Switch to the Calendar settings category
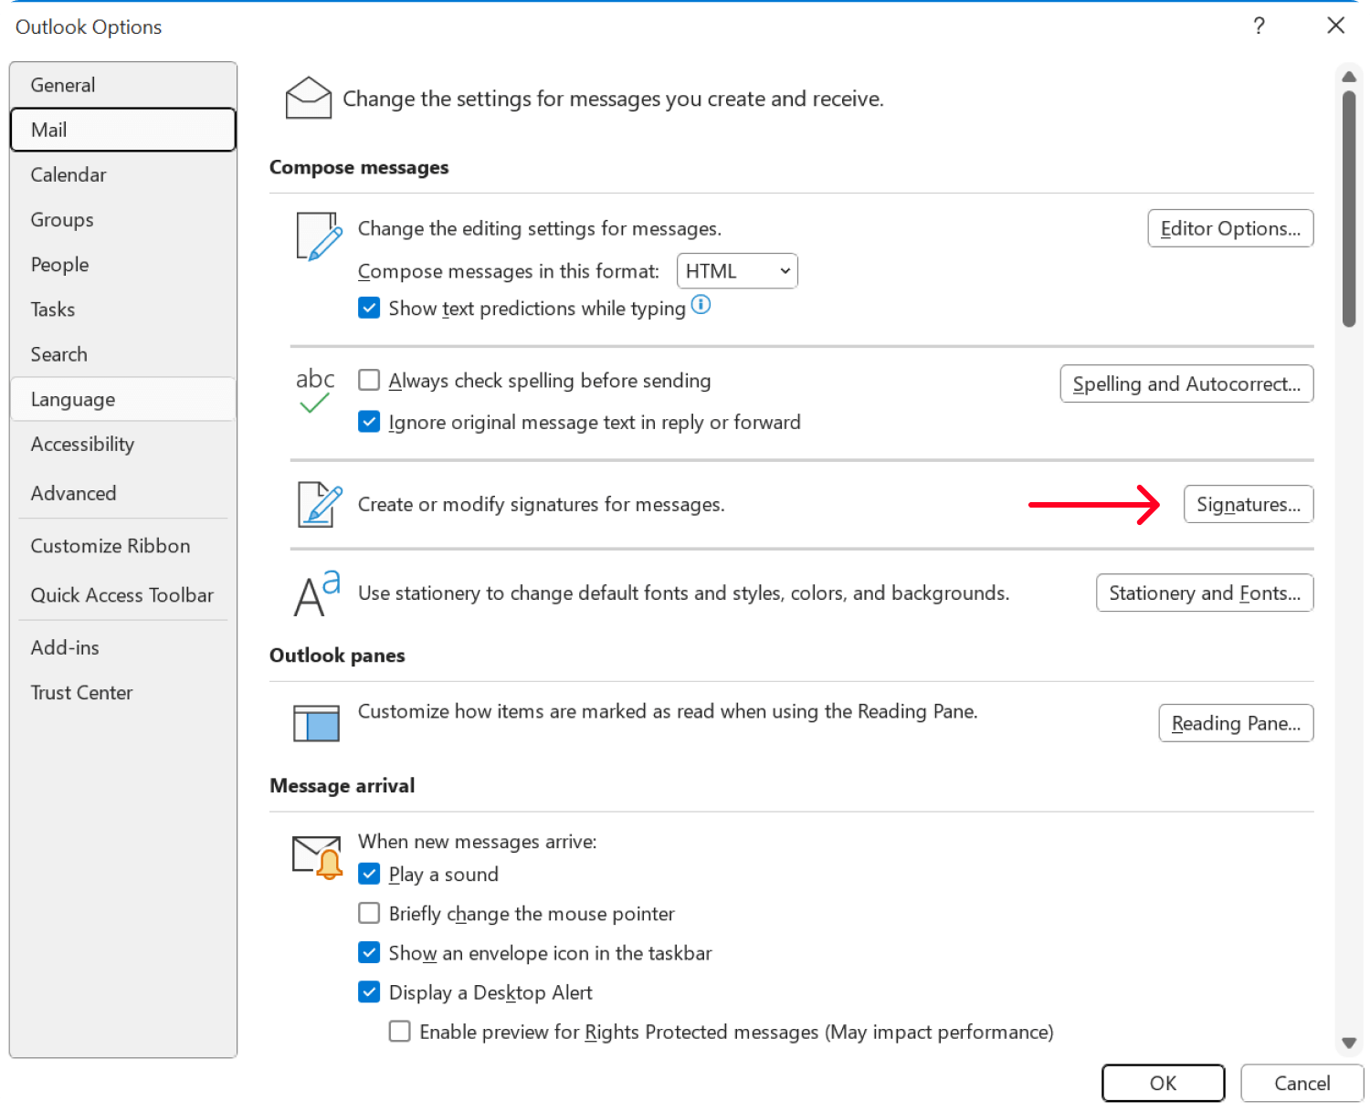The image size is (1370, 1112). pos(68,174)
